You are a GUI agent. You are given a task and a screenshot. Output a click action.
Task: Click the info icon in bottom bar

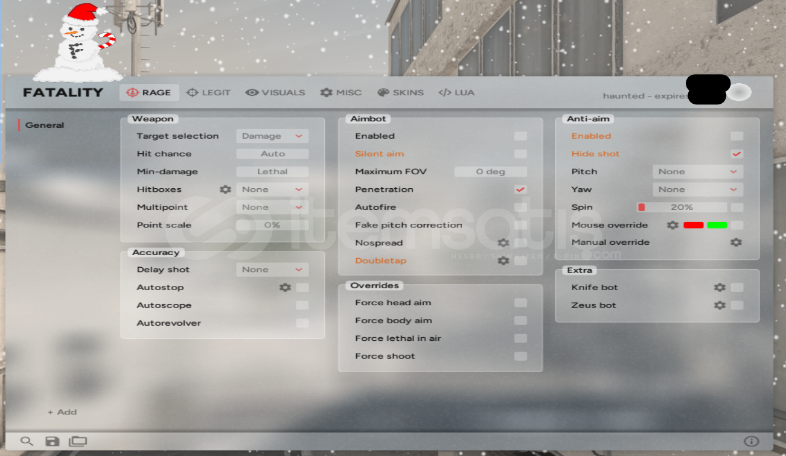click(751, 442)
